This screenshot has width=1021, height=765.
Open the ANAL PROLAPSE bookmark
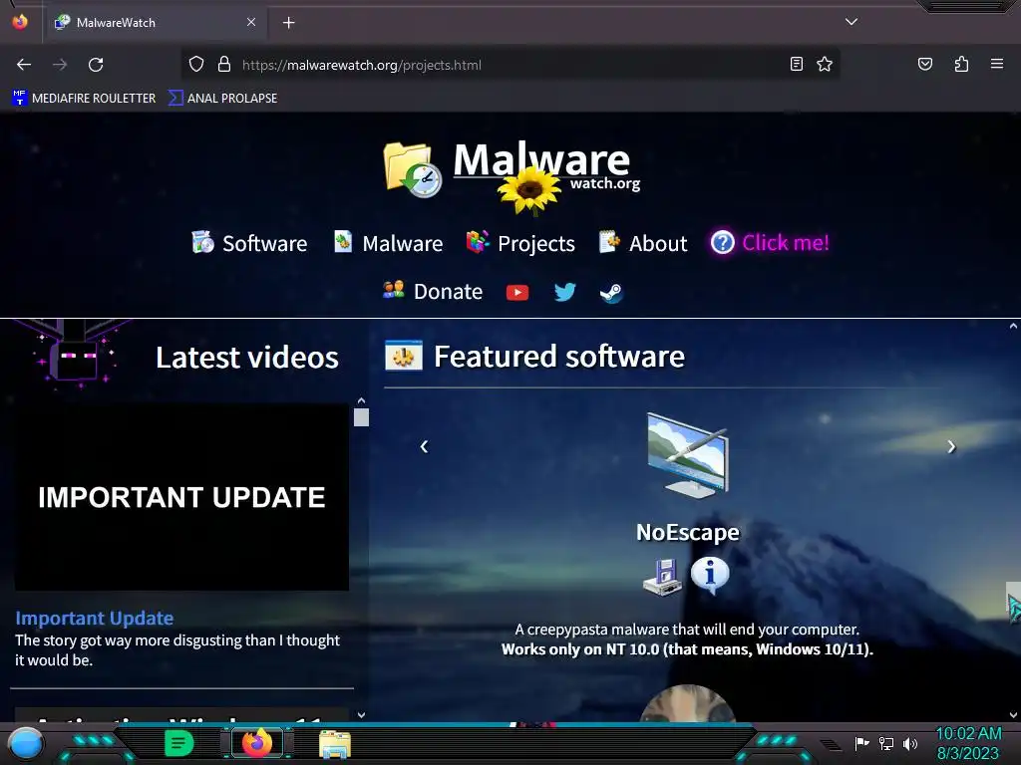click(222, 99)
